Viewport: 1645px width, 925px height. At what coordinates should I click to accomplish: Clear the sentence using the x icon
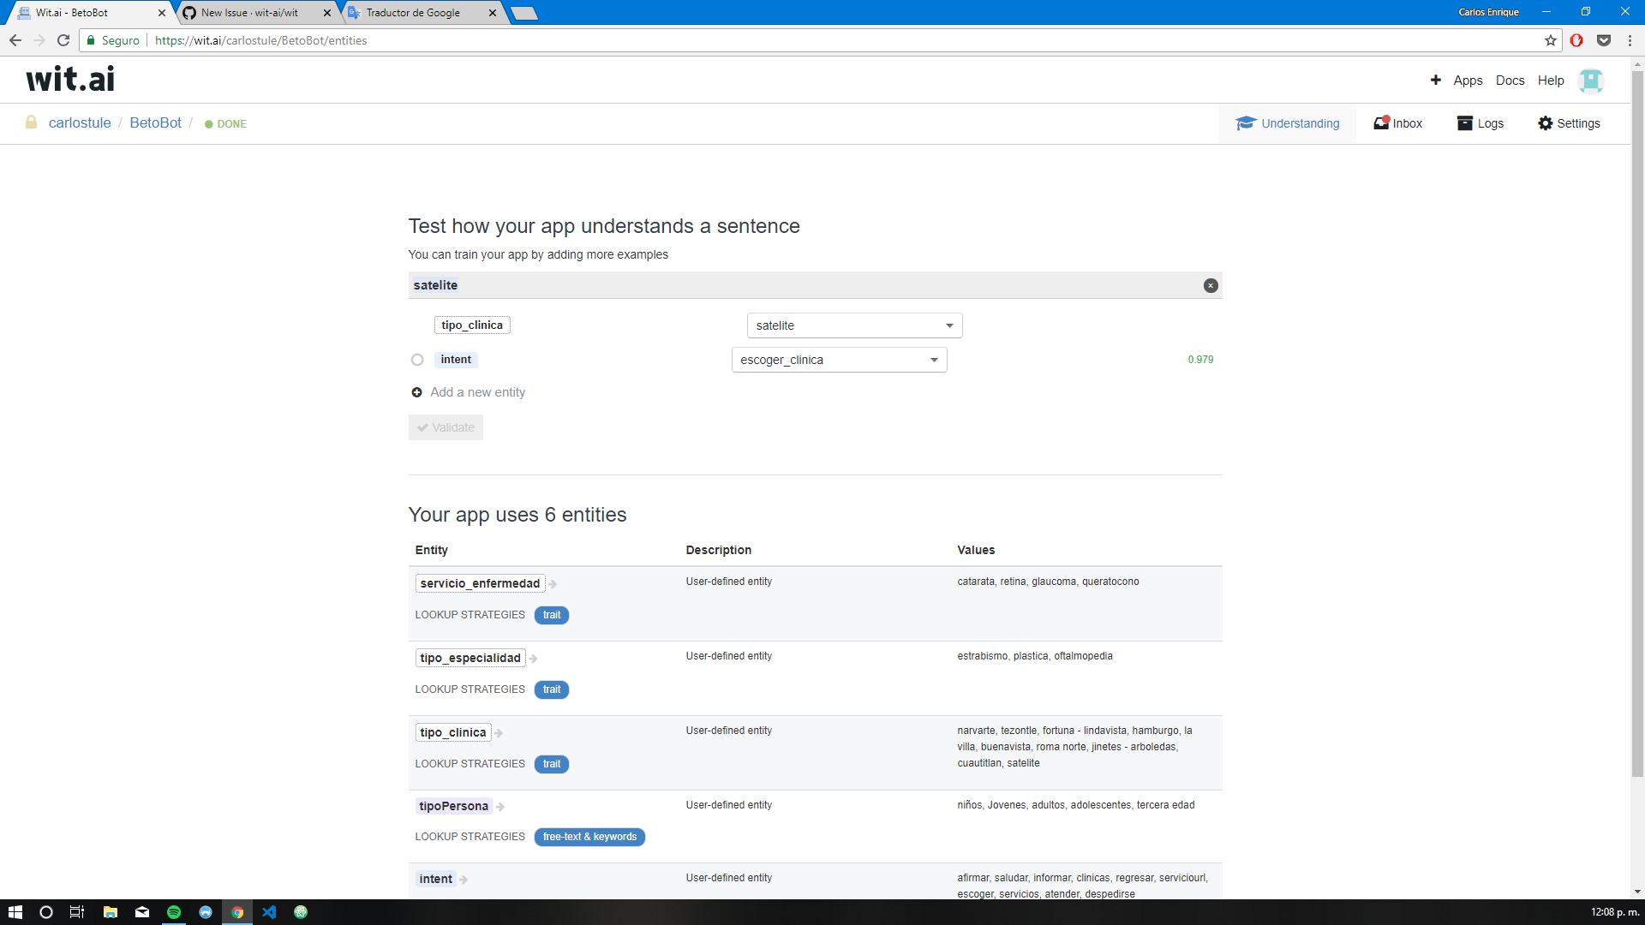pyautogui.click(x=1211, y=285)
